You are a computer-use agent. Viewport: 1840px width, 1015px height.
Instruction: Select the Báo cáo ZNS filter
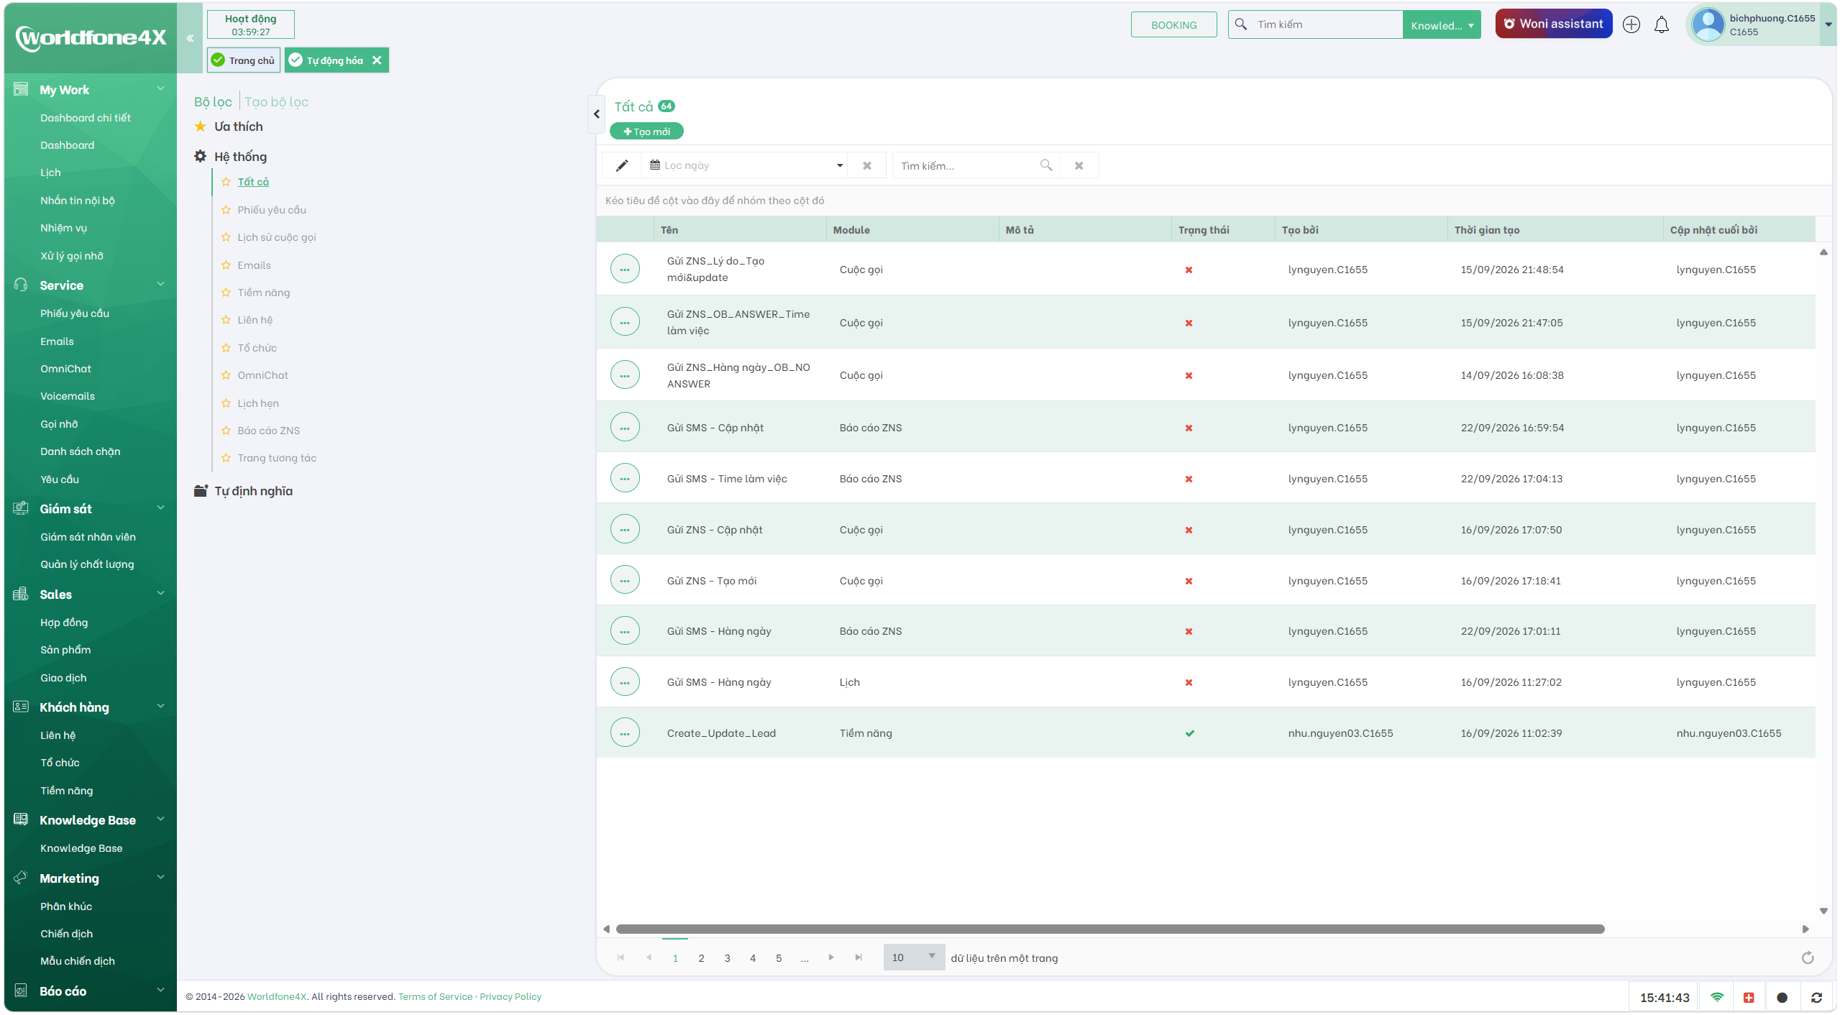tap(269, 431)
